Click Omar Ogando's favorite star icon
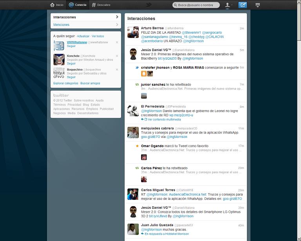Screen dimensions: 301x241 pyautogui.click(x=137, y=146)
